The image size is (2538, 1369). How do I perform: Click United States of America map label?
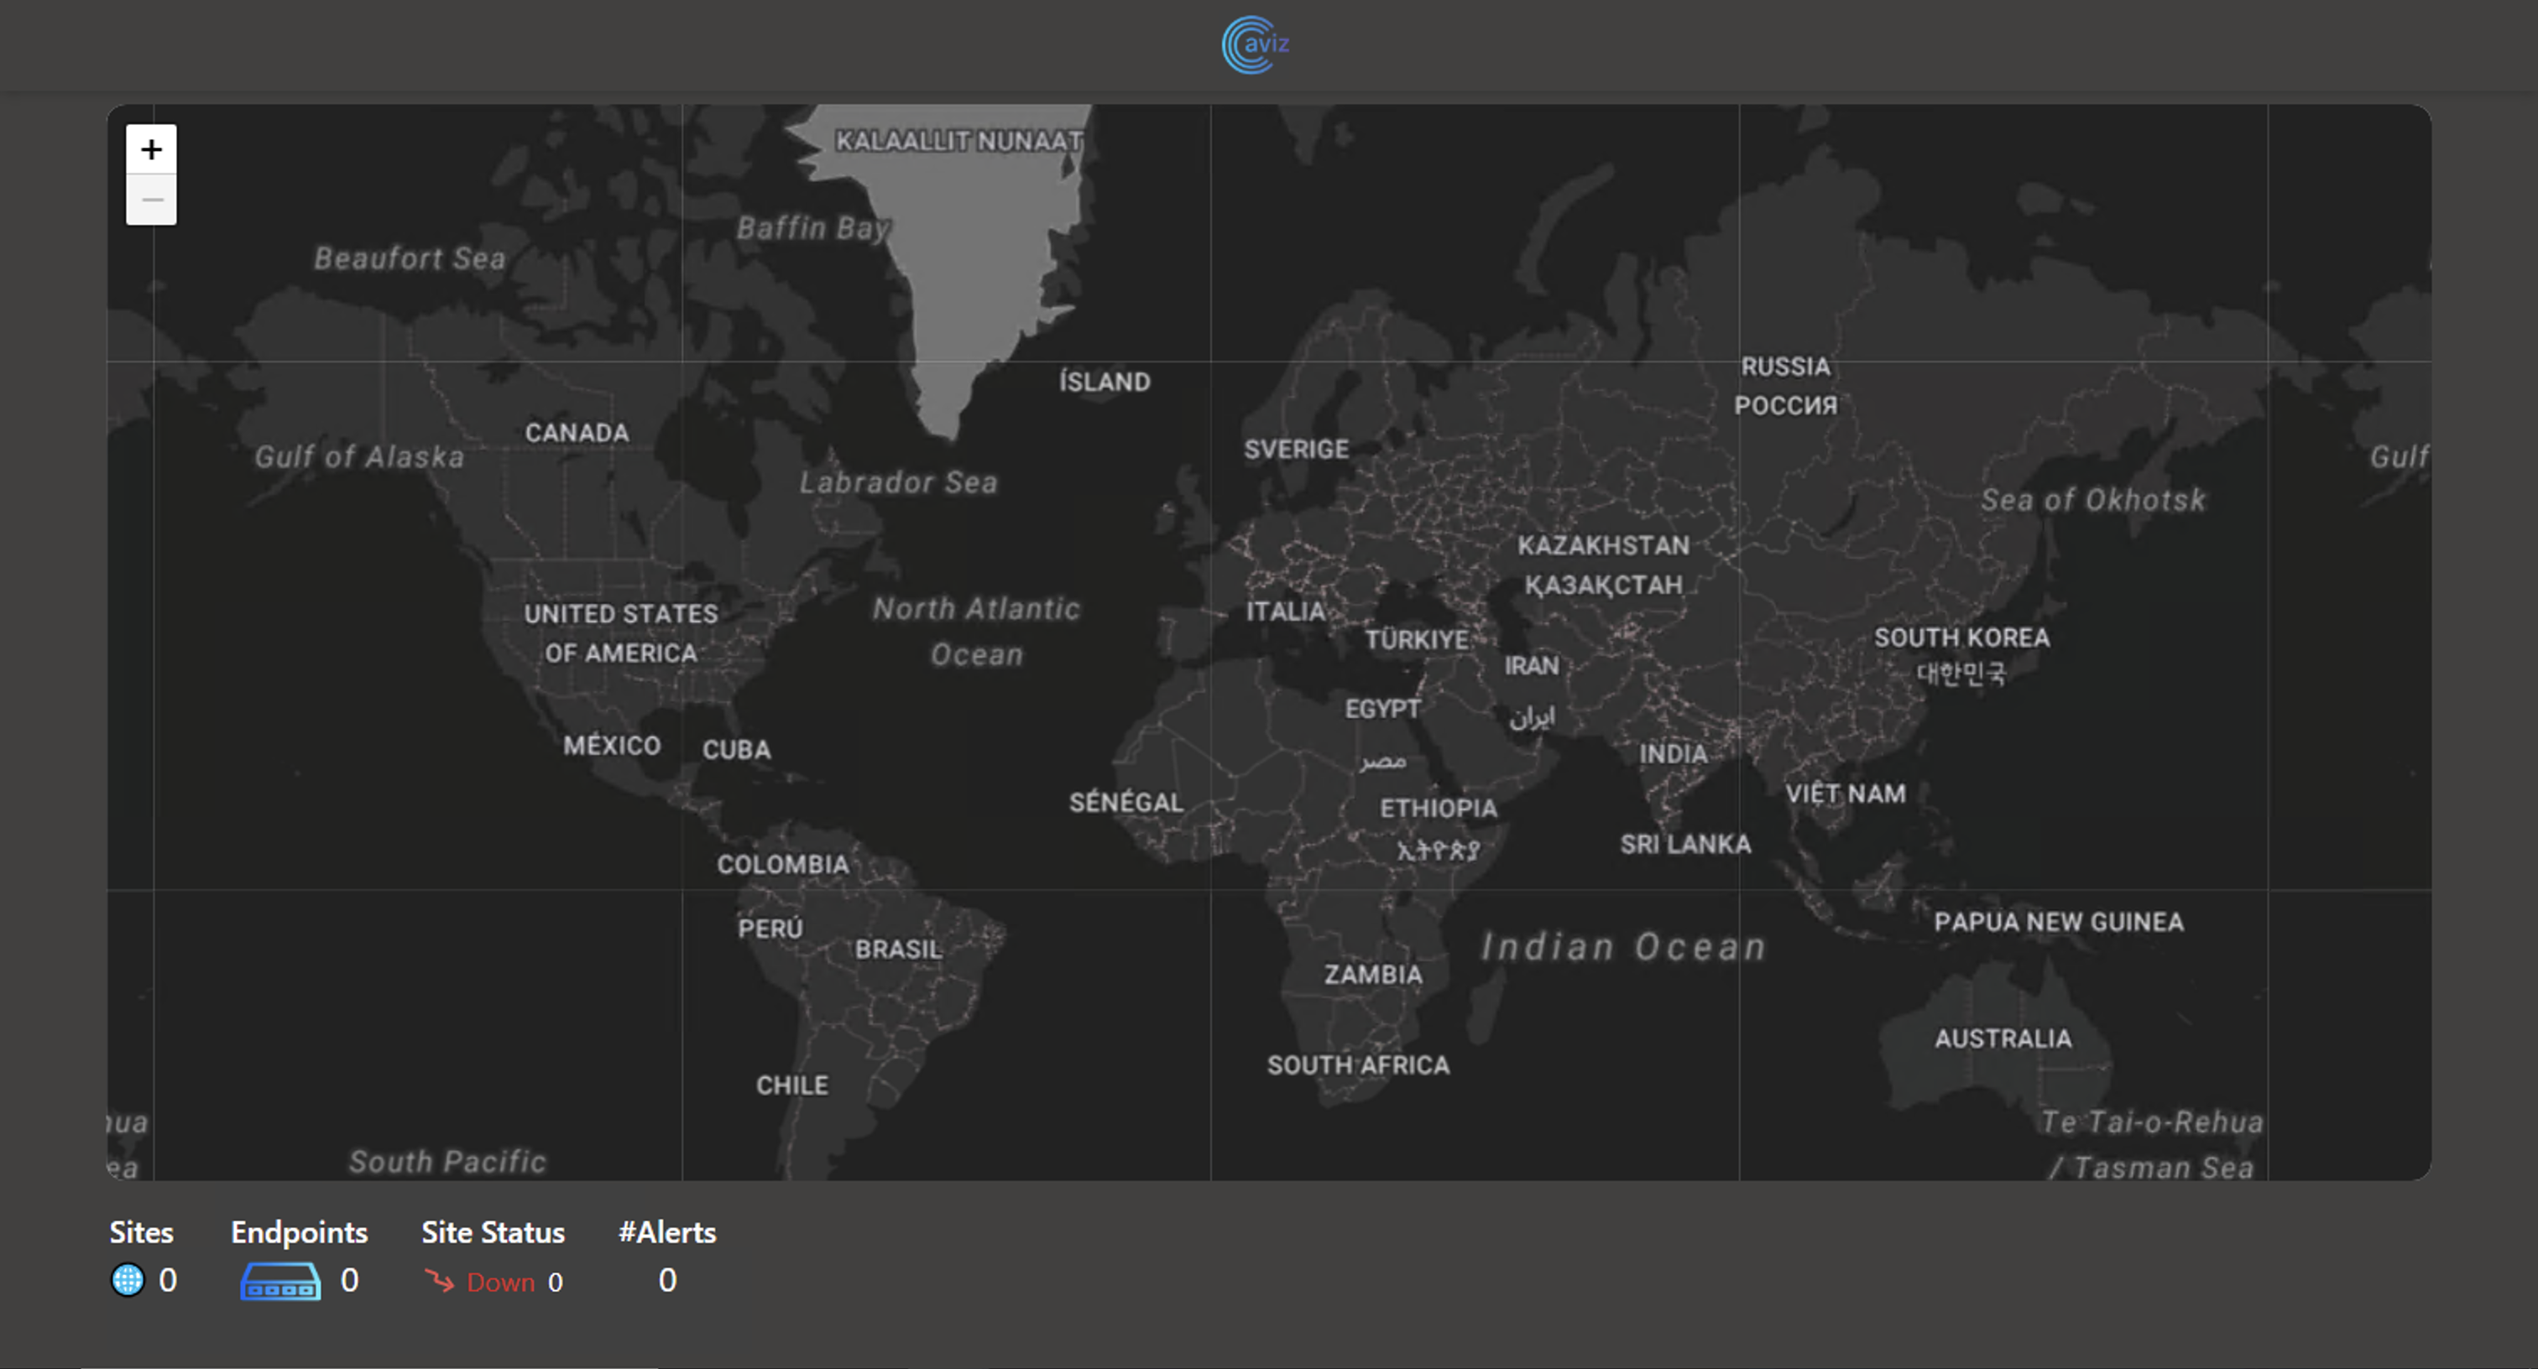click(x=621, y=633)
